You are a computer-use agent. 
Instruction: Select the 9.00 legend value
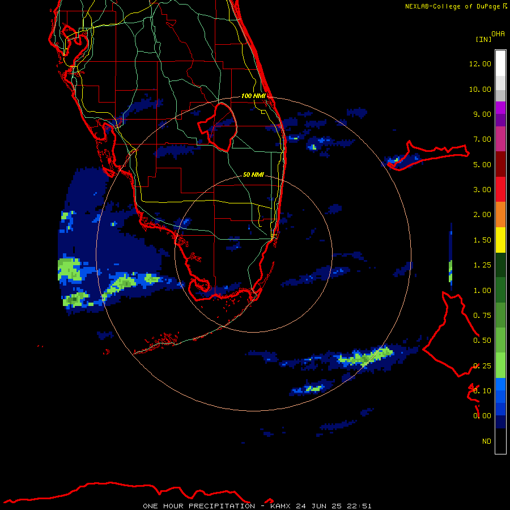coord(482,114)
